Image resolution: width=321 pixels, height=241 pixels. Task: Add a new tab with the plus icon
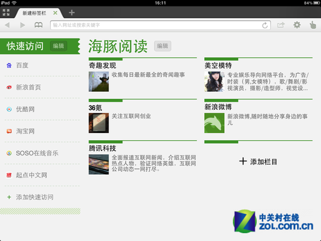pos(72,13)
